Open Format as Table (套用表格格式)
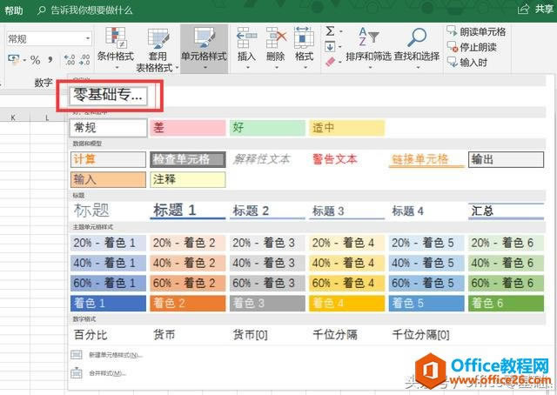The width and height of the screenshot is (557, 395). click(x=158, y=49)
